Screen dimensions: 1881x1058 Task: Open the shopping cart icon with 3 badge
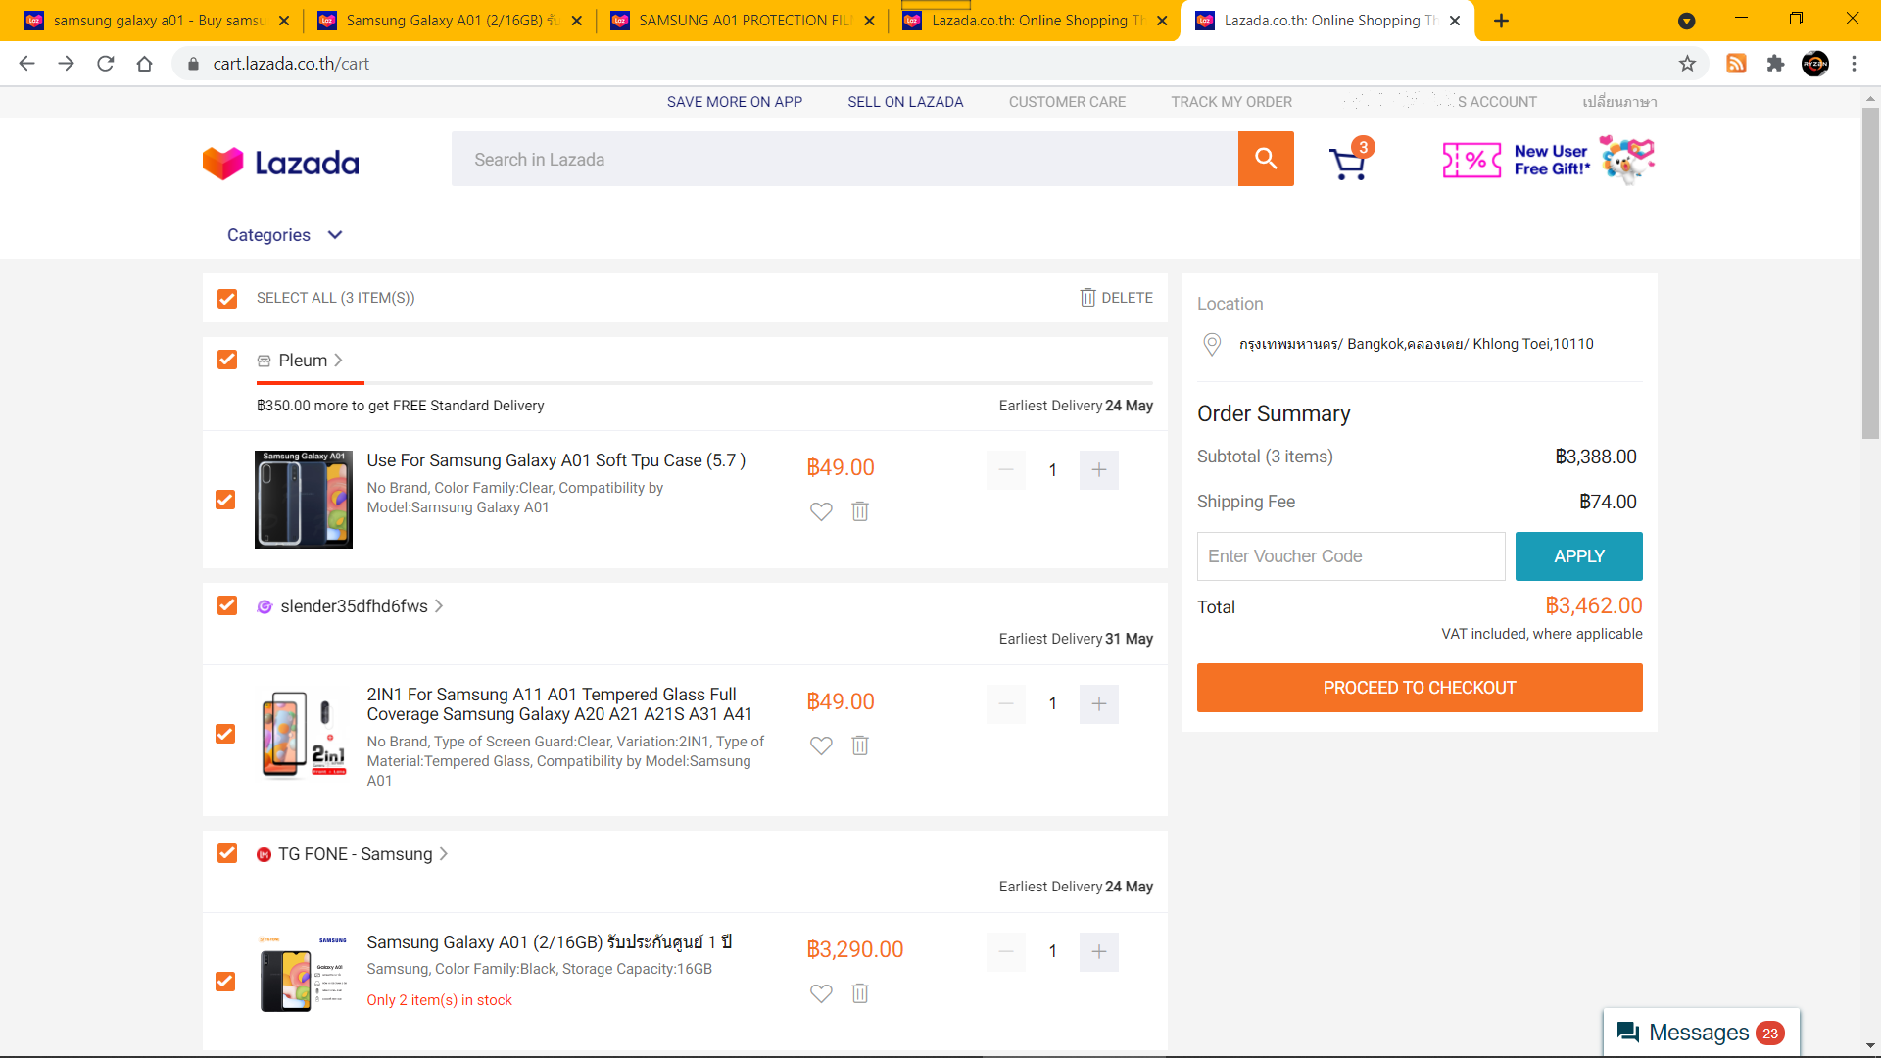pos(1350,161)
